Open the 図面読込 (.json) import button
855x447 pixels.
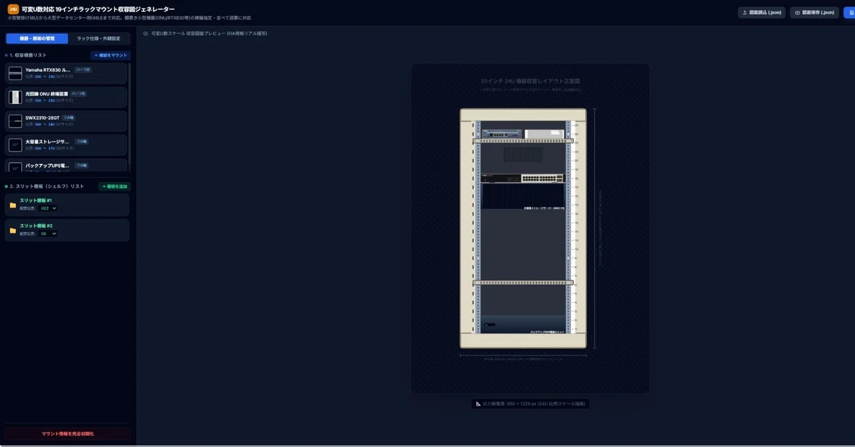(x=761, y=13)
